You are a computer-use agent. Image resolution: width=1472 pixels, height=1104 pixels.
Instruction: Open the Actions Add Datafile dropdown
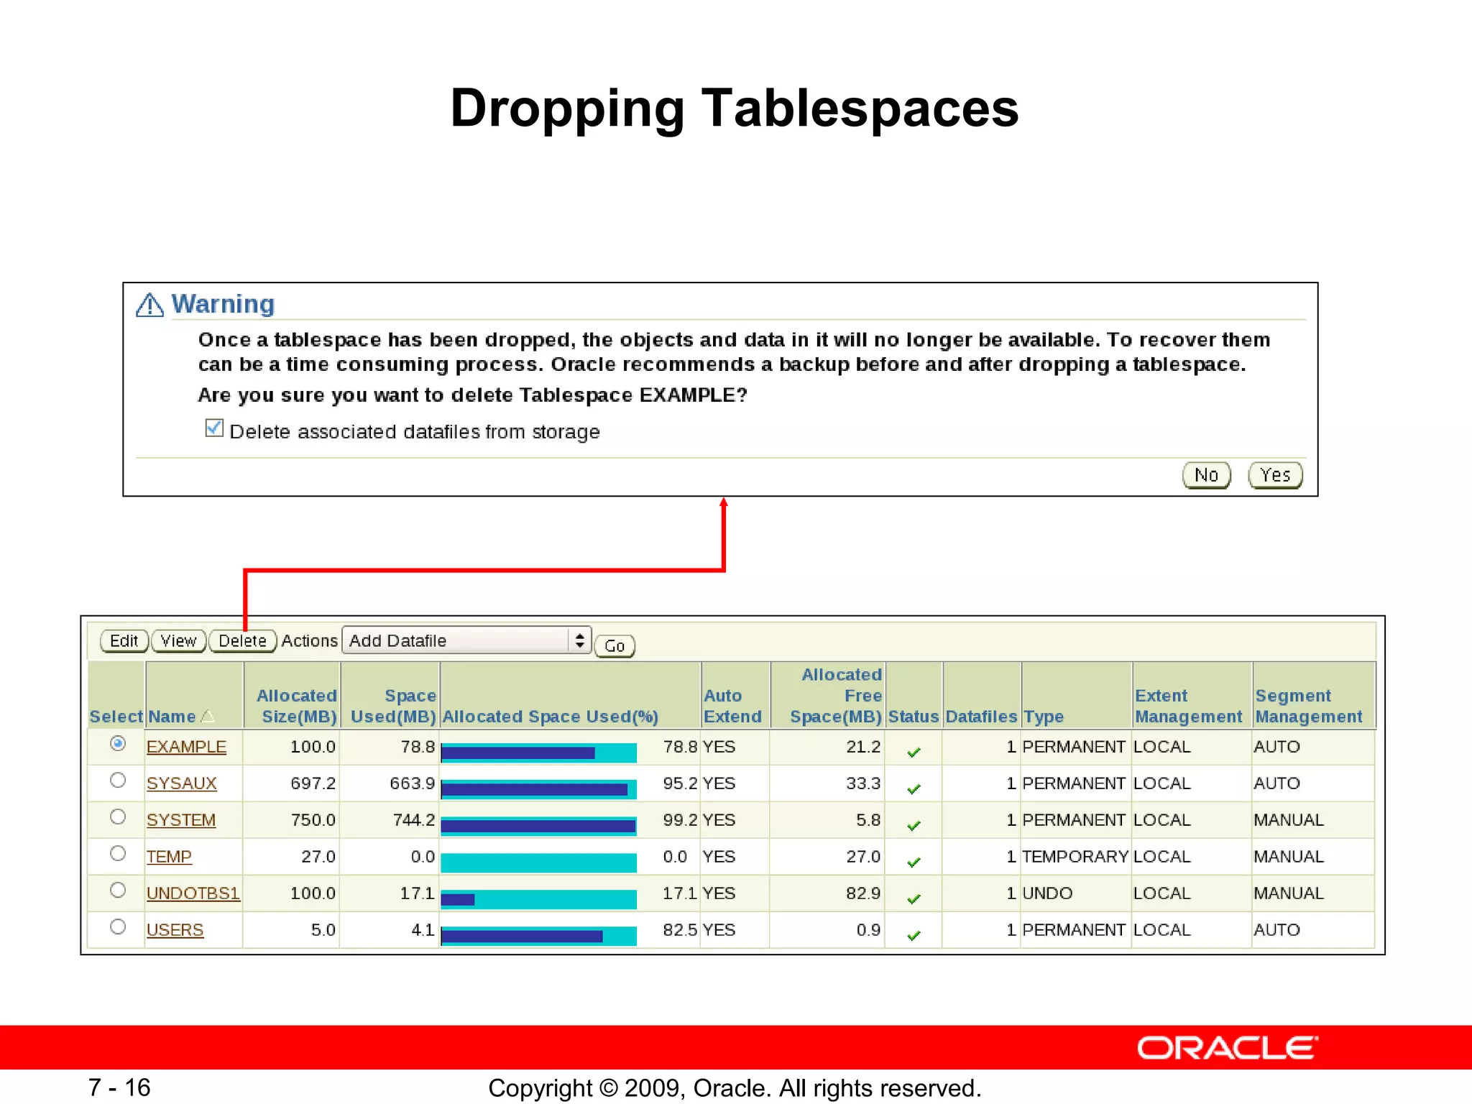[466, 640]
